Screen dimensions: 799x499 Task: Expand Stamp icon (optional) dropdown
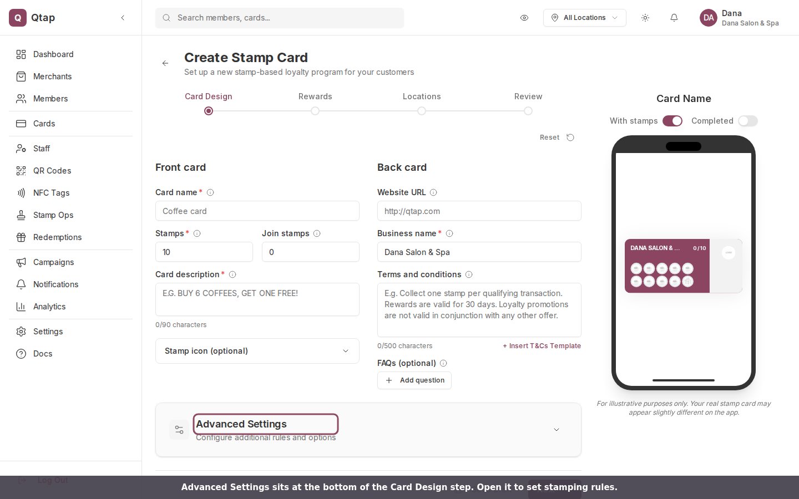click(x=257, y=351)
